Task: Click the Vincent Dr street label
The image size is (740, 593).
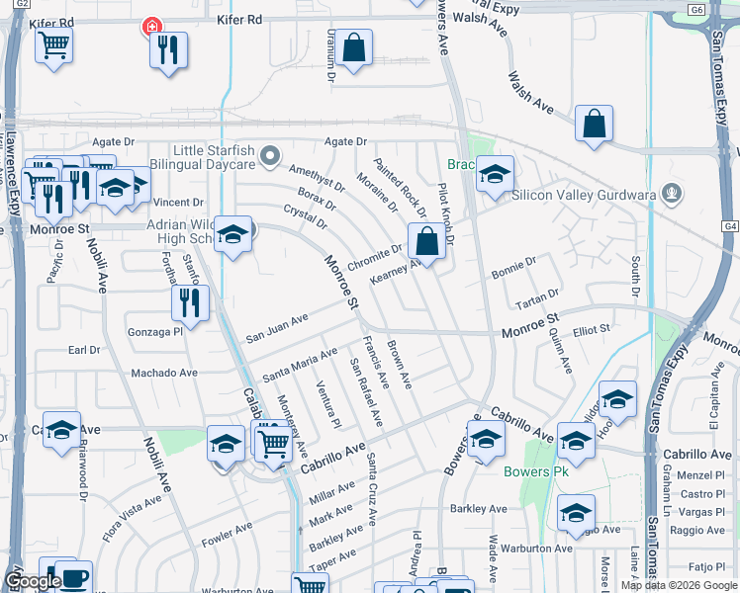Action: [x=178, y=203]
